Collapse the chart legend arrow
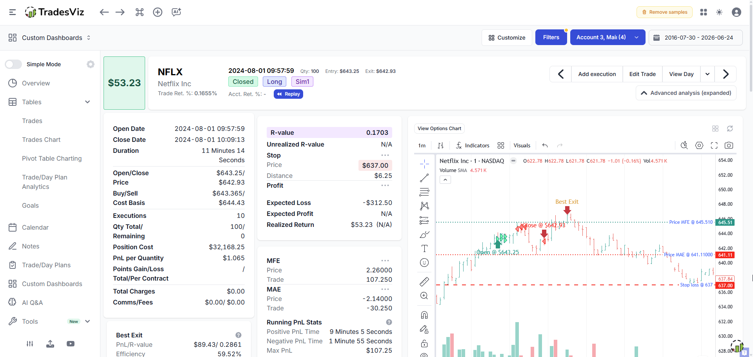Screen dimensions: 753x357 (x=445, y=180)
